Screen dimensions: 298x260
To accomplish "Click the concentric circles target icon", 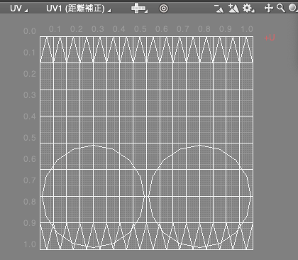I will [x=164, y=9].
